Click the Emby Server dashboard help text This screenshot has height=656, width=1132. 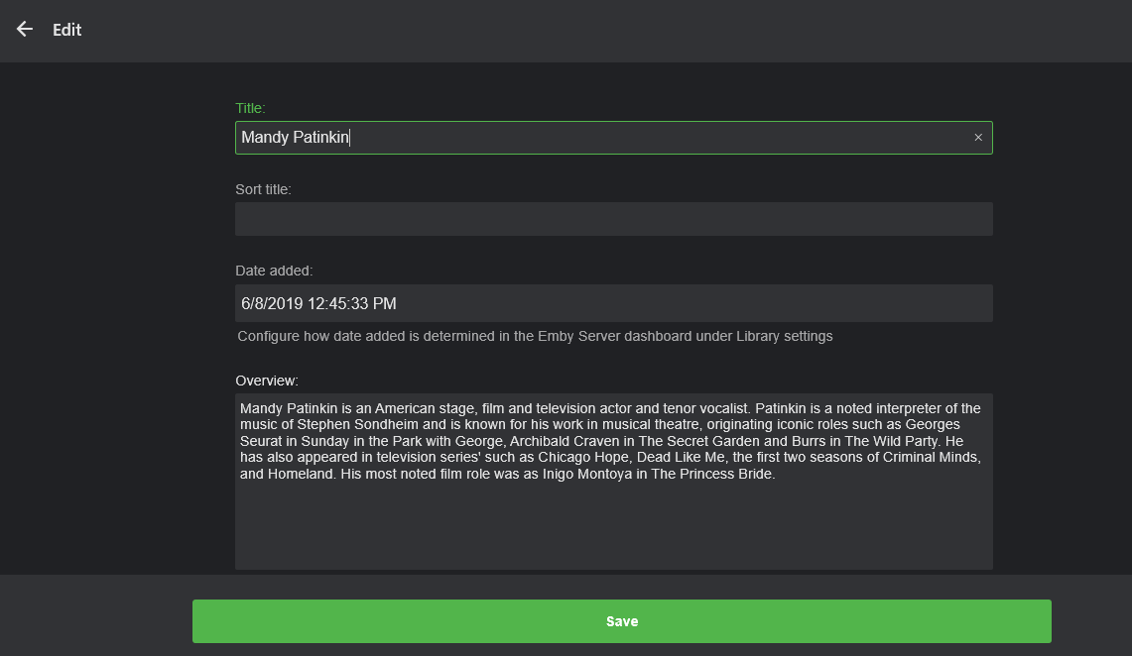(535, 336)
